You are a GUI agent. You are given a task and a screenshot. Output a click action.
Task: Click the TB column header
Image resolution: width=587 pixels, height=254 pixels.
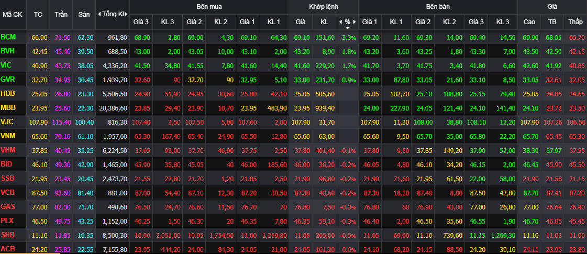coord(552,22)
